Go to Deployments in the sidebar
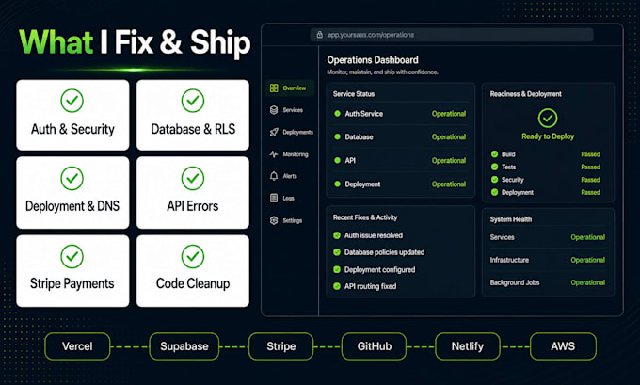 click(x=292, y=133)
